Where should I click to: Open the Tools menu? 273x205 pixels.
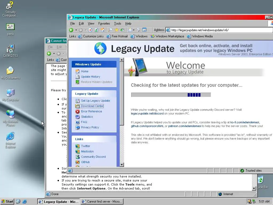point(118,23)
